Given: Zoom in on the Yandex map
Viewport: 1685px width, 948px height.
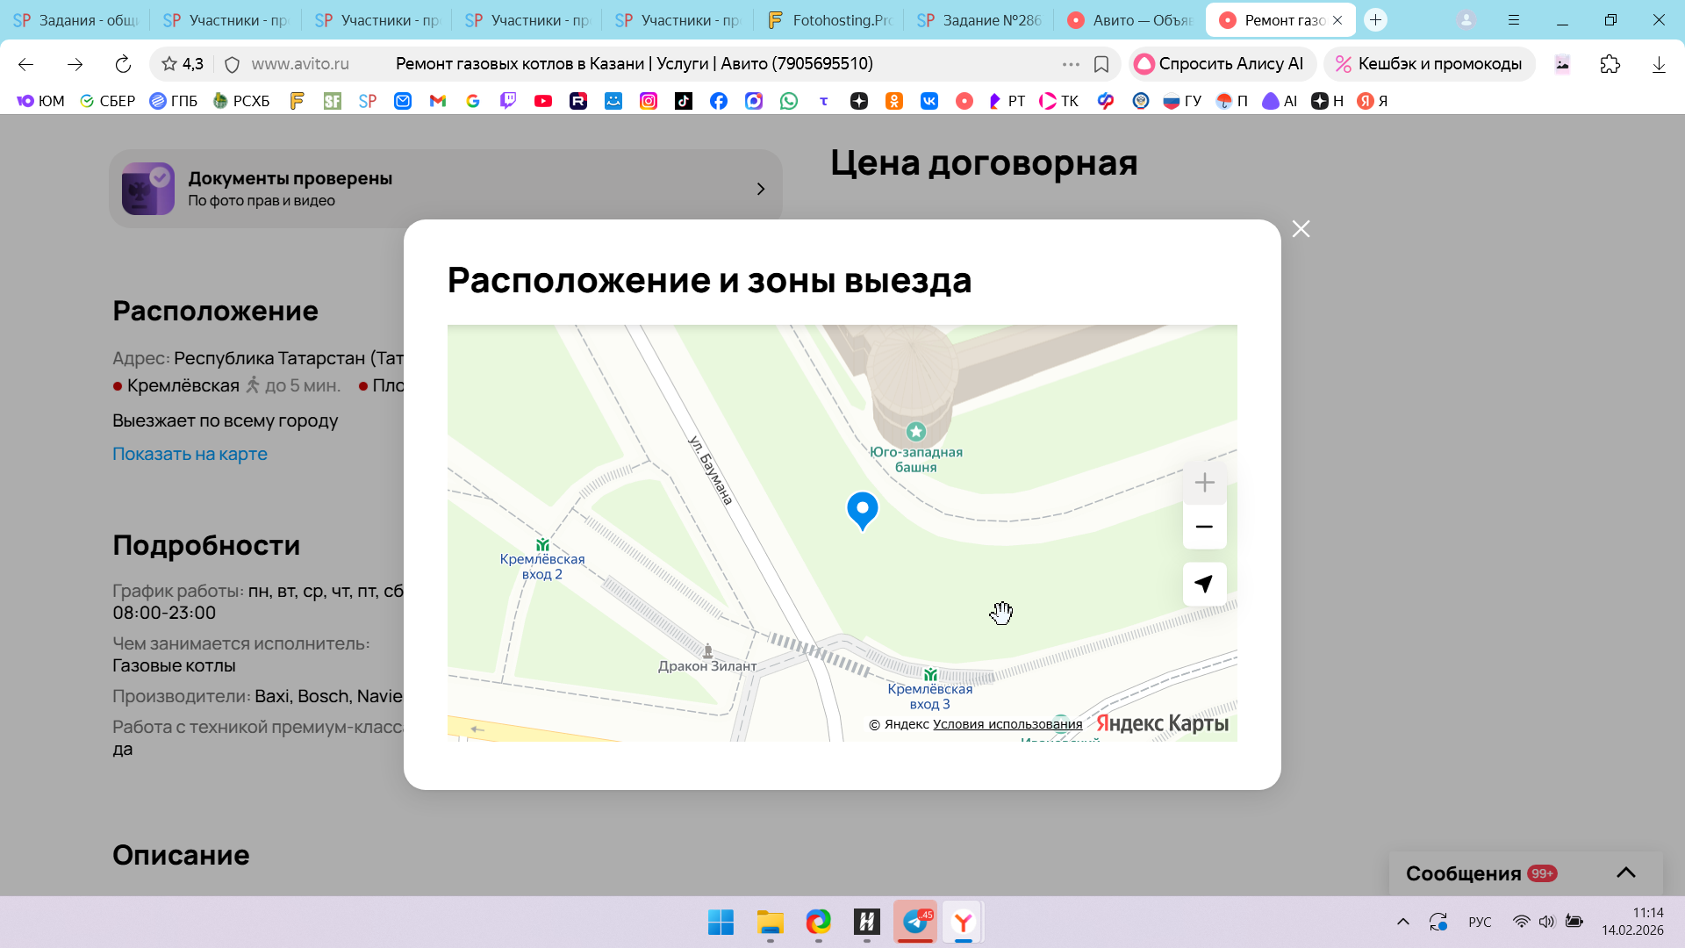Looking at the screenshot, I should click(x=1204, y=483).
